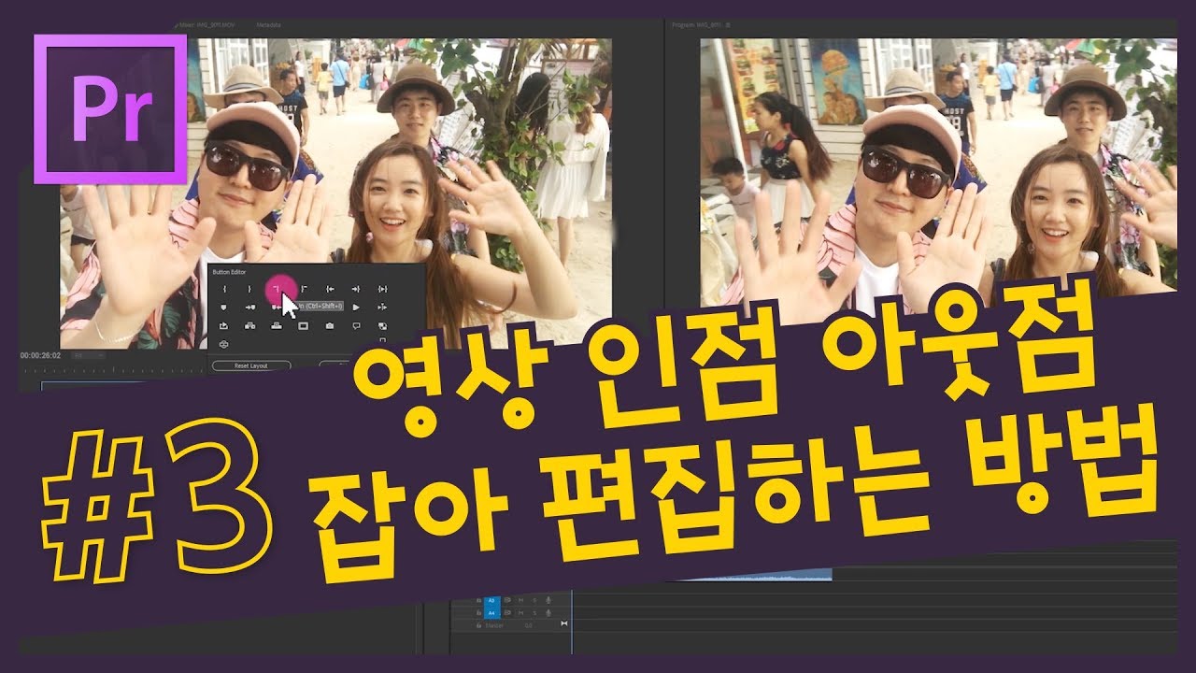Viewport: 1196px width, 673px height.
Task: Click the source timecode 00:00:26:02
Action: click(x=40, y=355)
